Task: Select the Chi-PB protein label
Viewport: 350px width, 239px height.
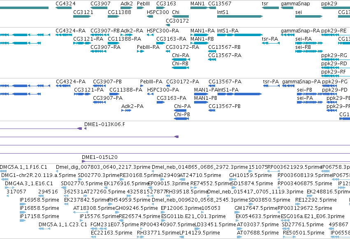Action: pyautogui.click(x=182, y=115)
